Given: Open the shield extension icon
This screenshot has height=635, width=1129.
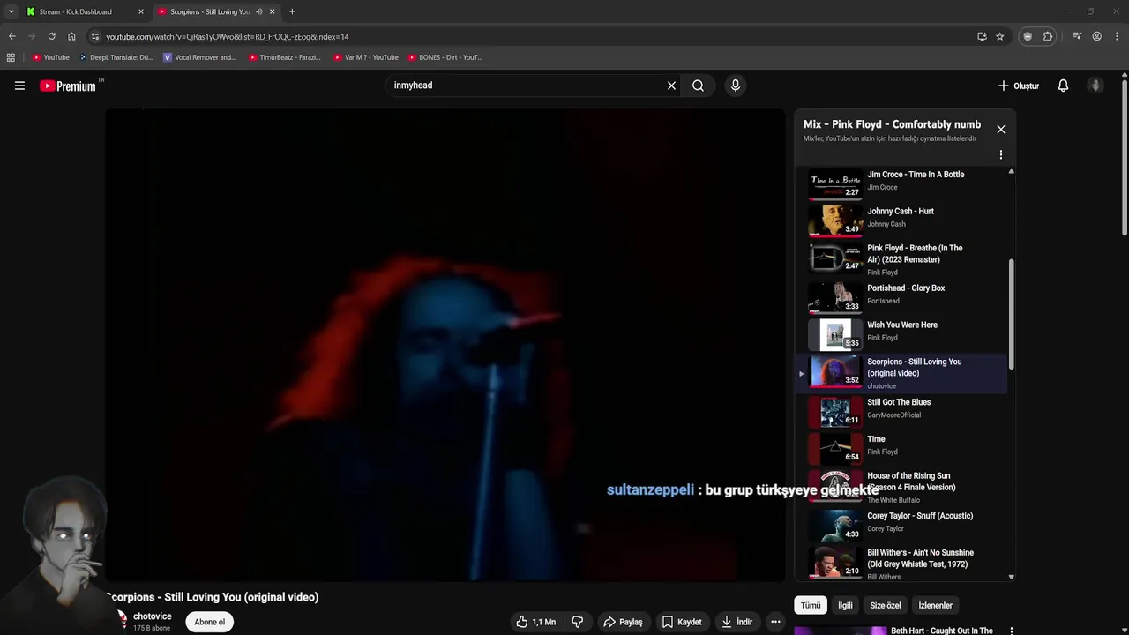Looking at the screenshot, I should pos(1027,36).
